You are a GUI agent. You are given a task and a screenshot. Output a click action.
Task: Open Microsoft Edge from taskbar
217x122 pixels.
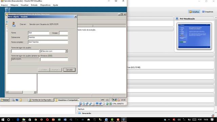tap(18, 120)
